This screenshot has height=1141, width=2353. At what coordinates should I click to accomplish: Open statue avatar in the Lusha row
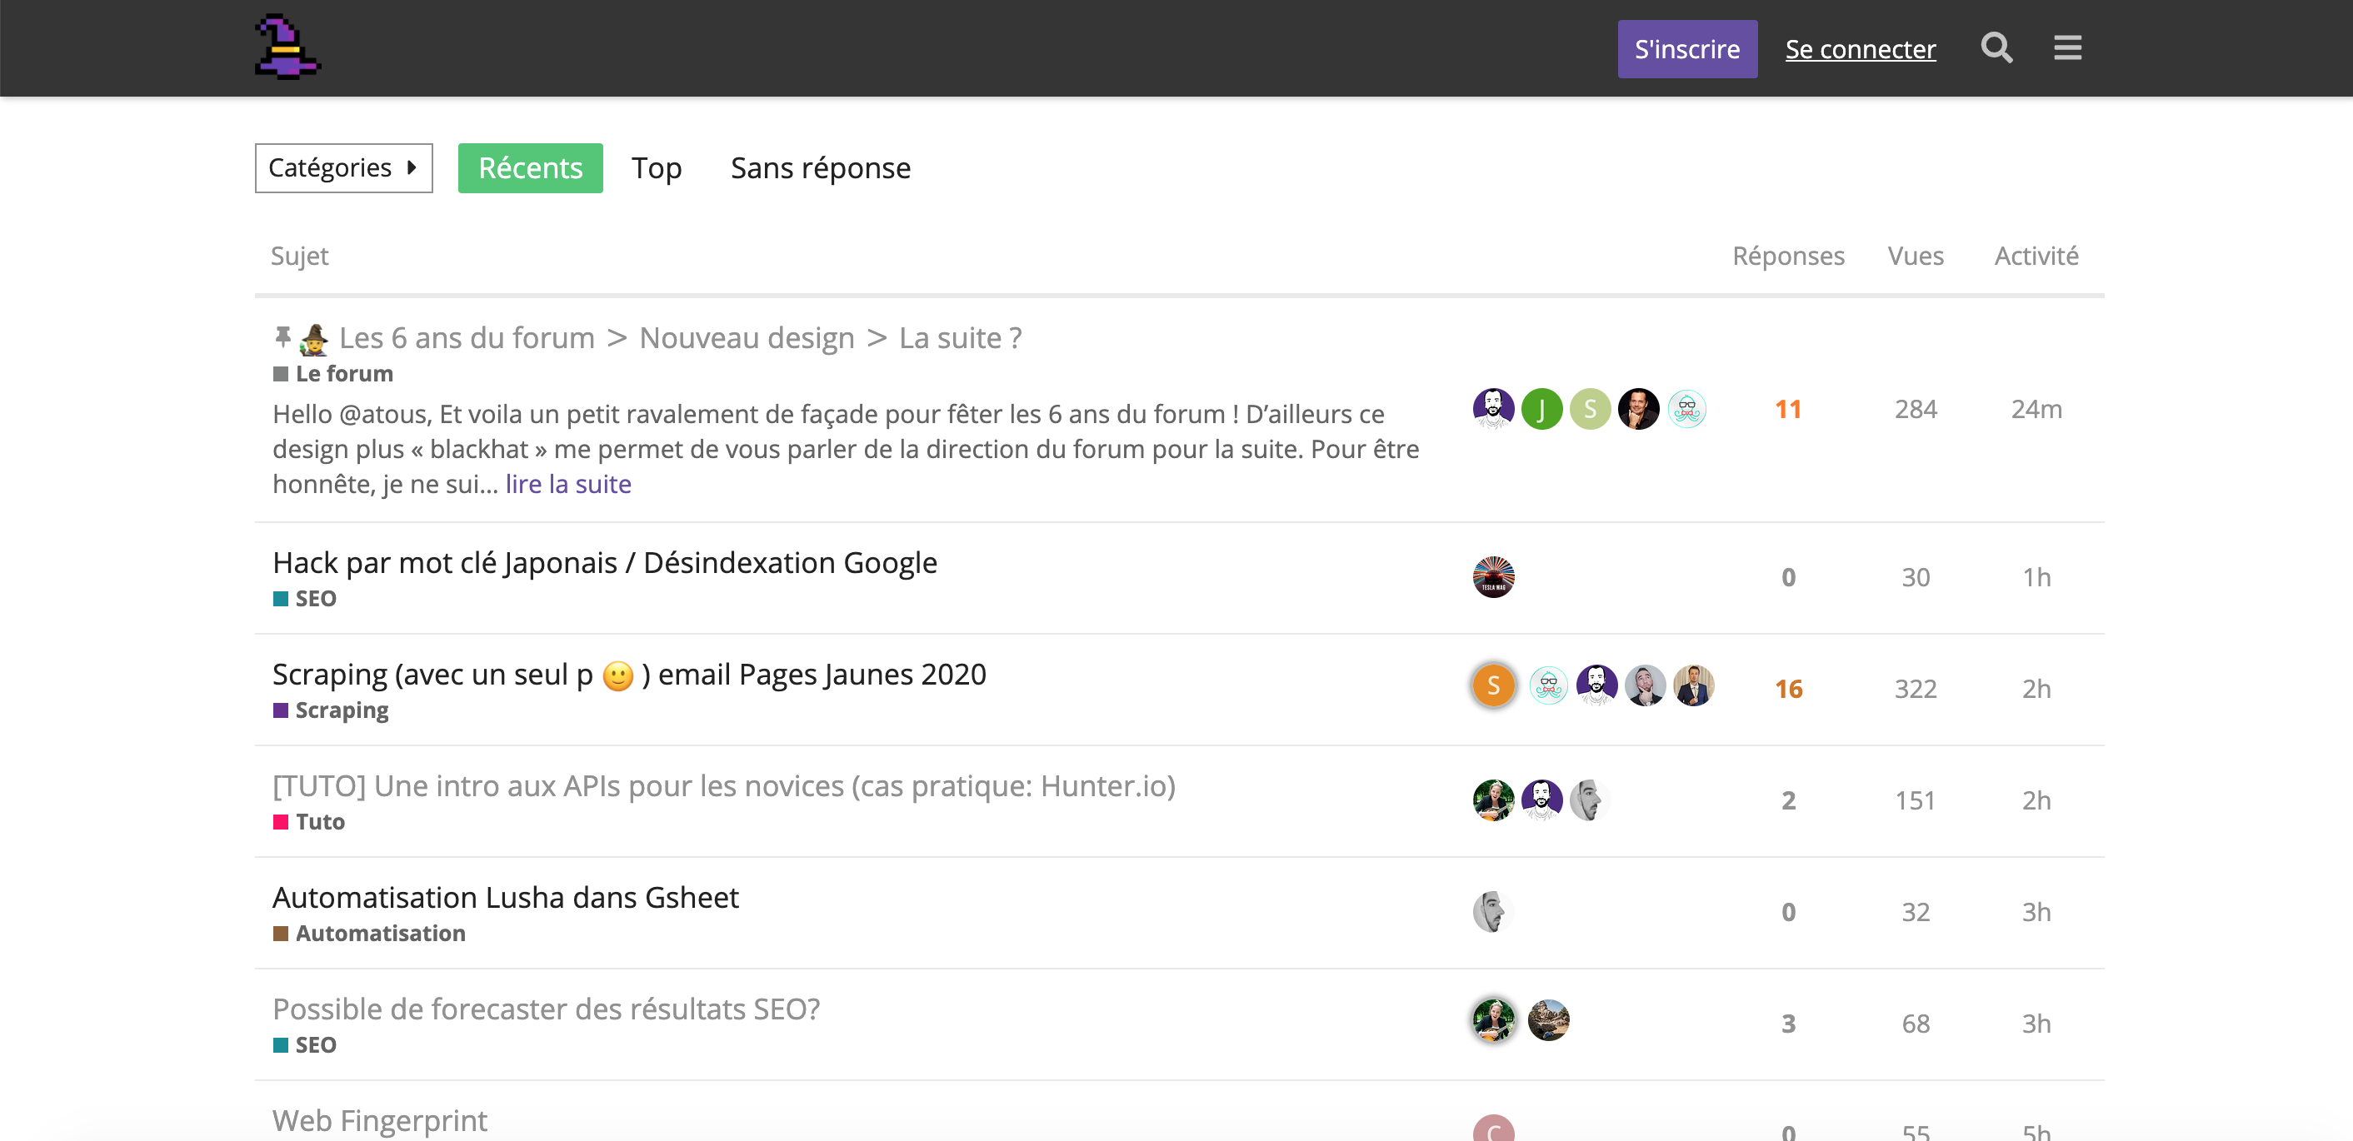pos(1493,912)
